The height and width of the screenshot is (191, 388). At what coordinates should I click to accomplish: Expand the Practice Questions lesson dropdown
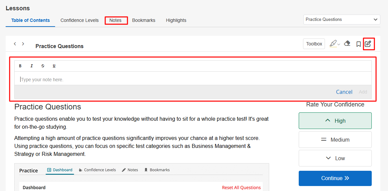pyautogui.click(x=342, y=20)
